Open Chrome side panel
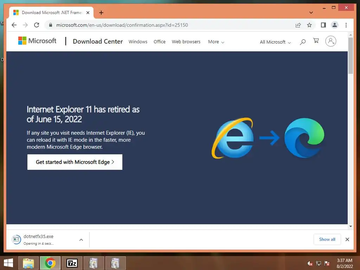360x270 pixels. pos(323,25)
